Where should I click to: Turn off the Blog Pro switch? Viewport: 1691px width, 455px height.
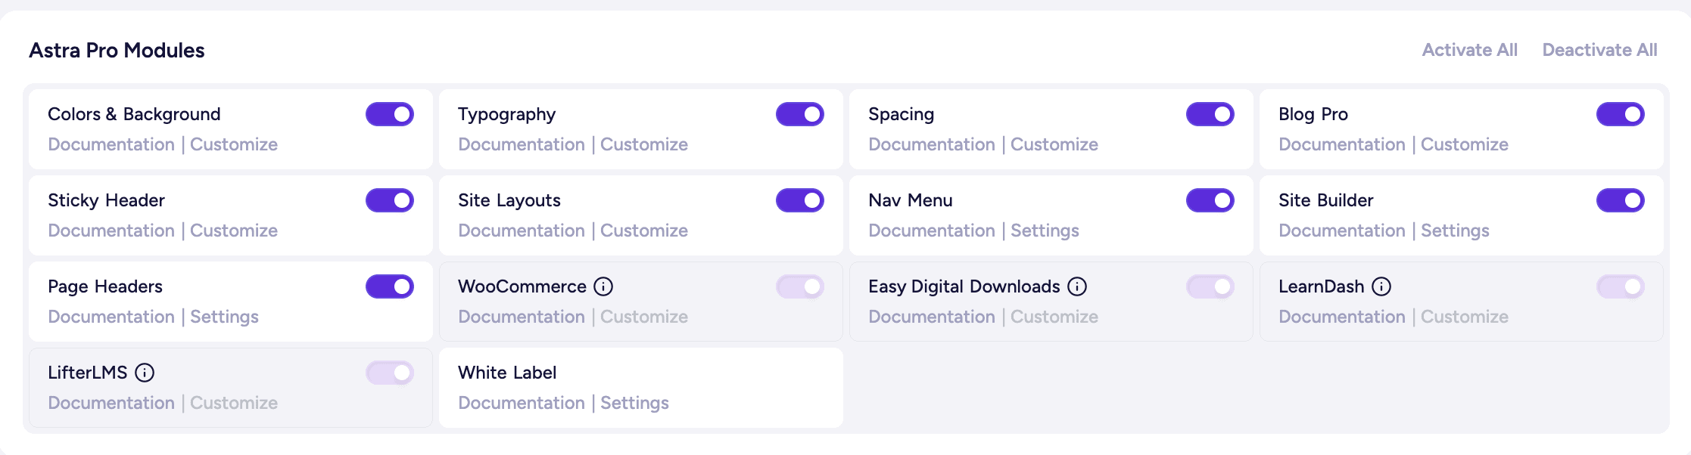pos(1621,114)
